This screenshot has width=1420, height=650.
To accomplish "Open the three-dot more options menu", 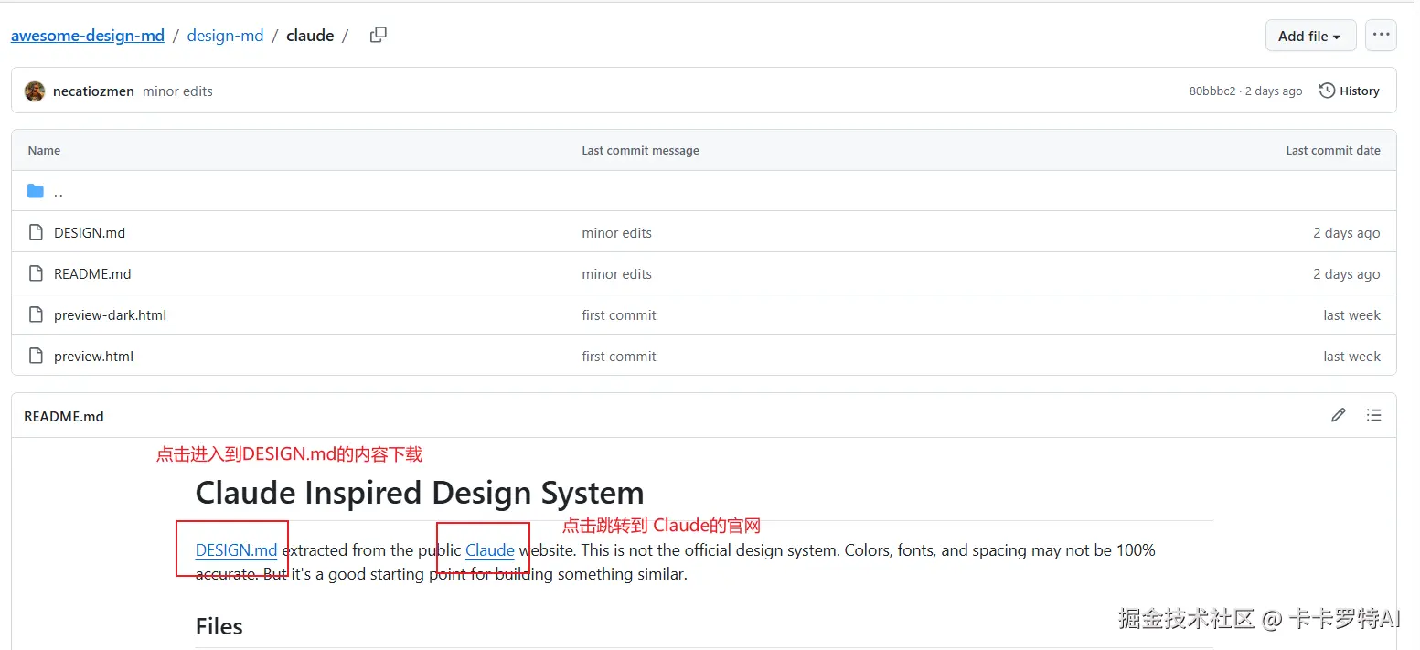I will click(1380, 35).
